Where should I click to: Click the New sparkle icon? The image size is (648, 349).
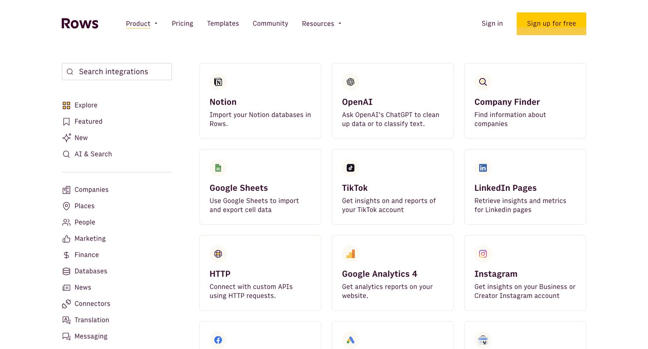pos(66,138)
